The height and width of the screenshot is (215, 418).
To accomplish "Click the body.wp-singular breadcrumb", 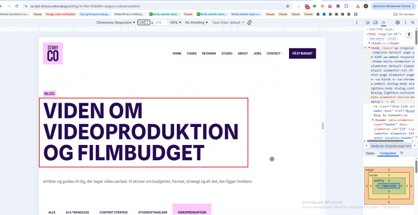I will tap(391, 146).
